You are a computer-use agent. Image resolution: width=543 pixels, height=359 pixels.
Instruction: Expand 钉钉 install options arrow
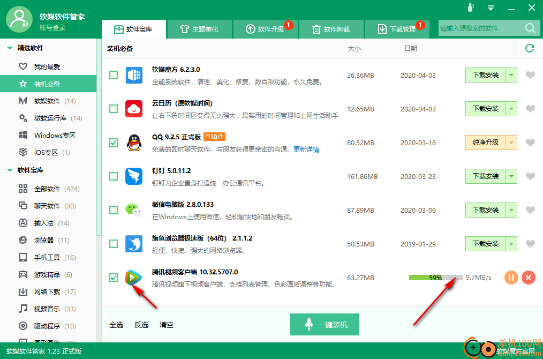coord(511,176)
